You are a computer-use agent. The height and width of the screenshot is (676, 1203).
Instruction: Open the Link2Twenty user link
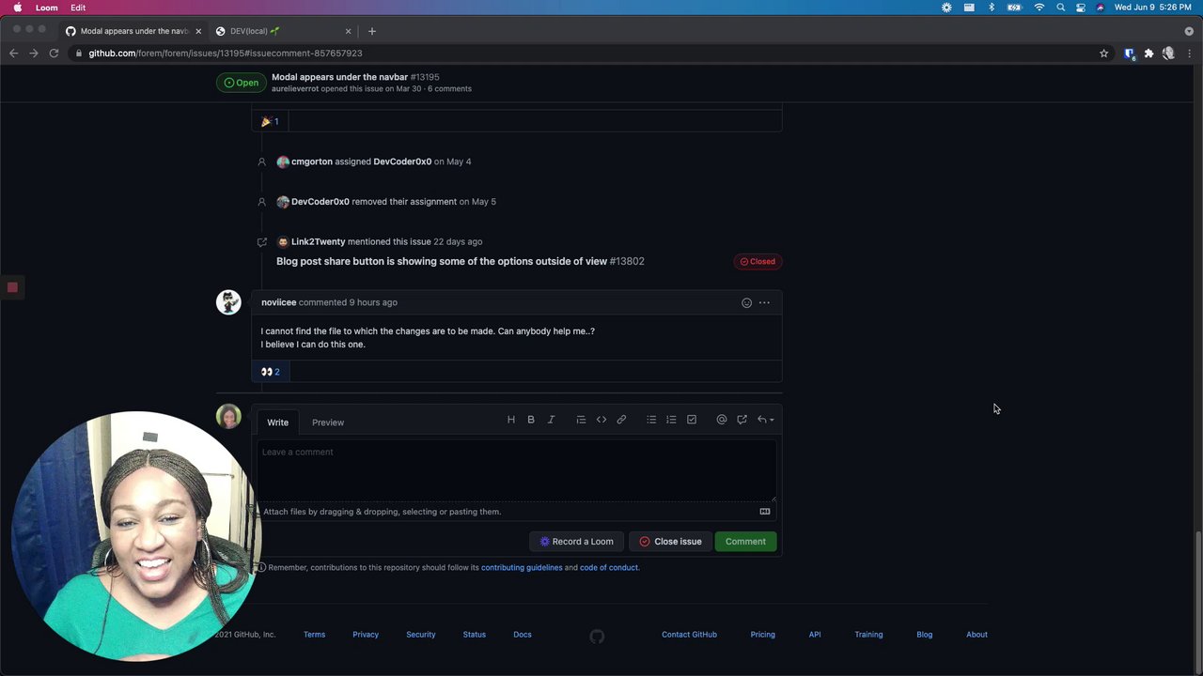[x=318, y=242]
